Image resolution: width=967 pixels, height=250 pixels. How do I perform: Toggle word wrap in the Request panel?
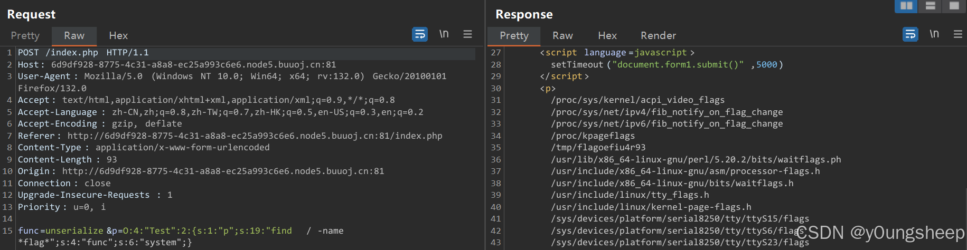pos(420,35)
